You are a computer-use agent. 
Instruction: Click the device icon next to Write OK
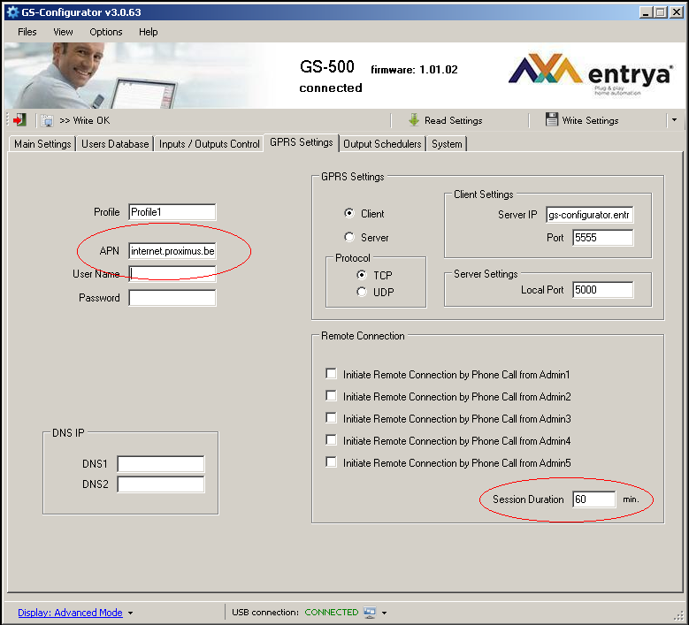coord(47,120)
